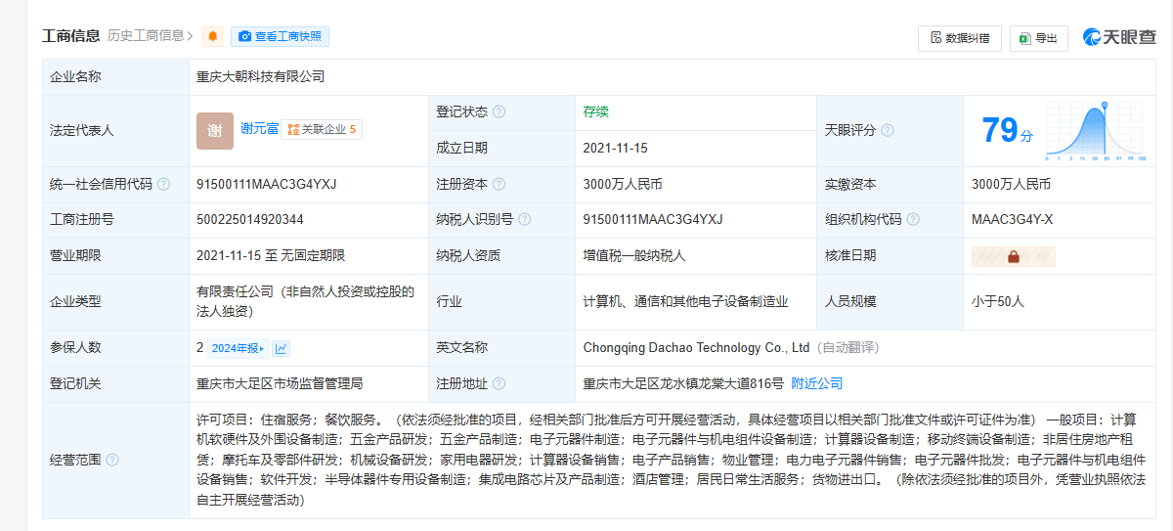1173x531 pixels.
Task: Click help icon next to 纳税人识别号
Action: tap(525, 220)
